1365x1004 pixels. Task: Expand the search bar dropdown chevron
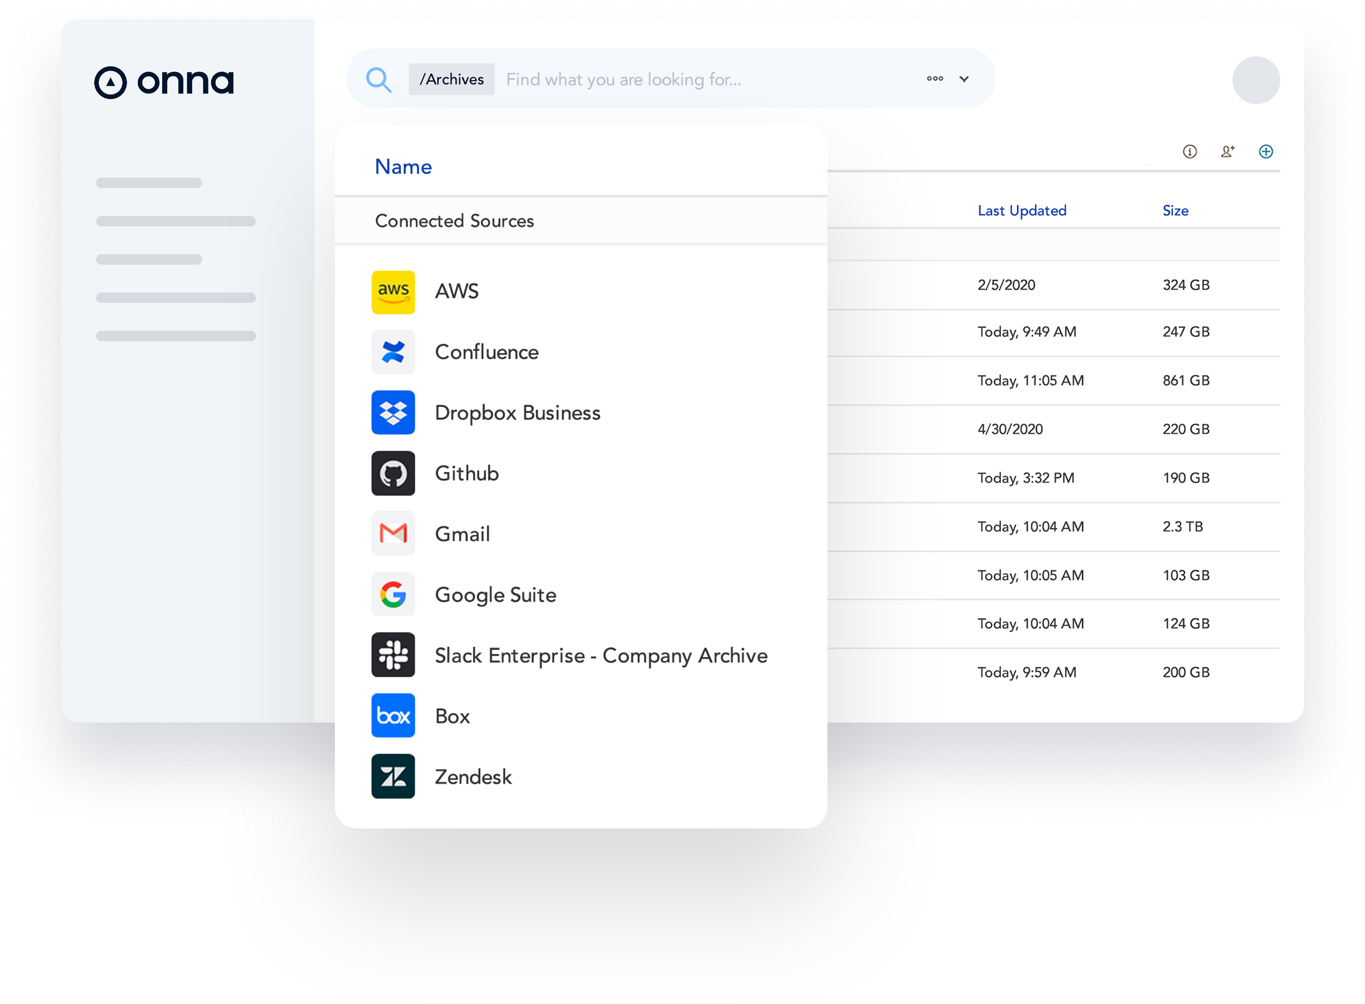tap(964, 79)
